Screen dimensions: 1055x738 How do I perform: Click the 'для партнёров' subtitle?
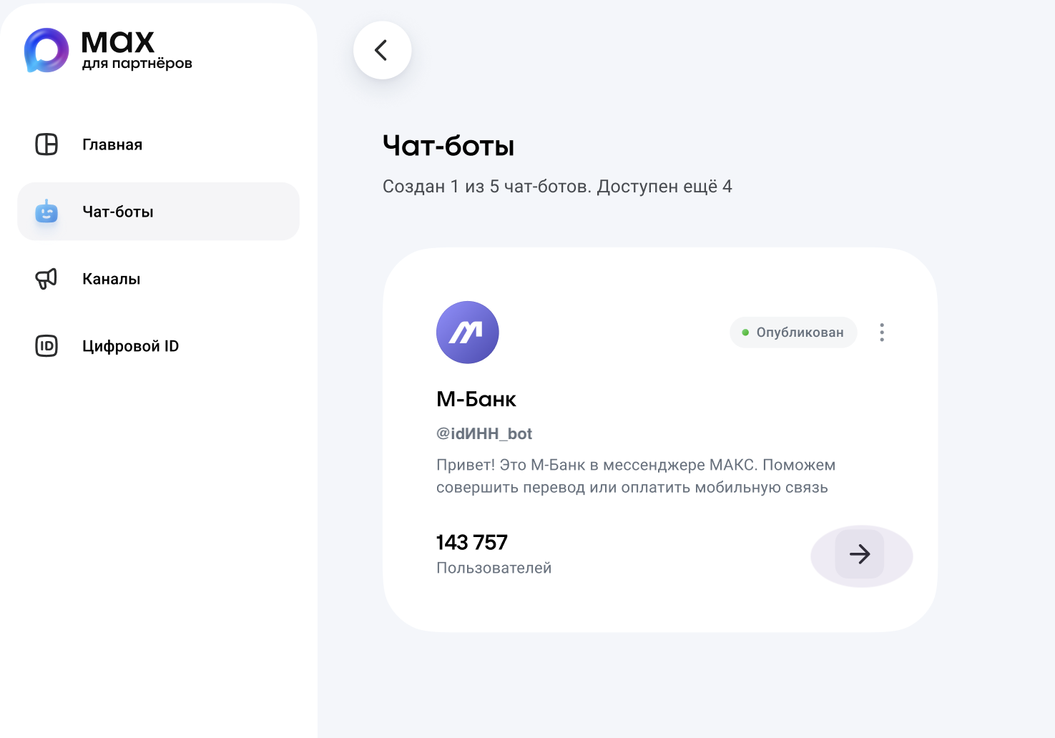coord(137,64)
